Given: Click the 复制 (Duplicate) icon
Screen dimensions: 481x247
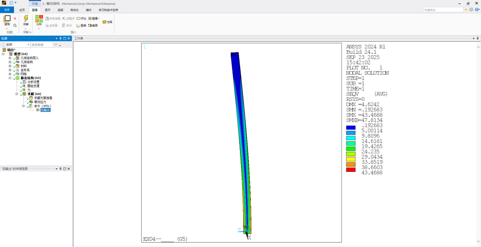Looking at the screenshot, I should tap(7, 19).
